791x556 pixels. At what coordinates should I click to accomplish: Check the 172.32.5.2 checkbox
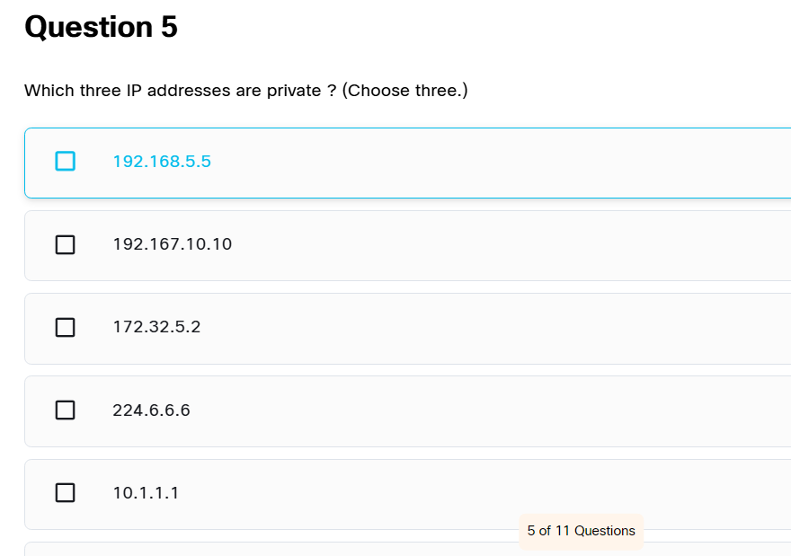[x=65, y=327]
